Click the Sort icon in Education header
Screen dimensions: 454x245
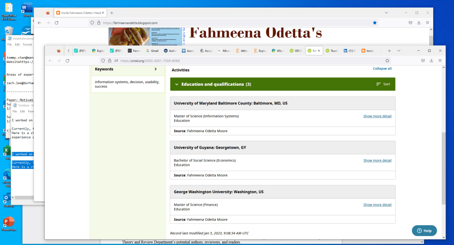379,84
